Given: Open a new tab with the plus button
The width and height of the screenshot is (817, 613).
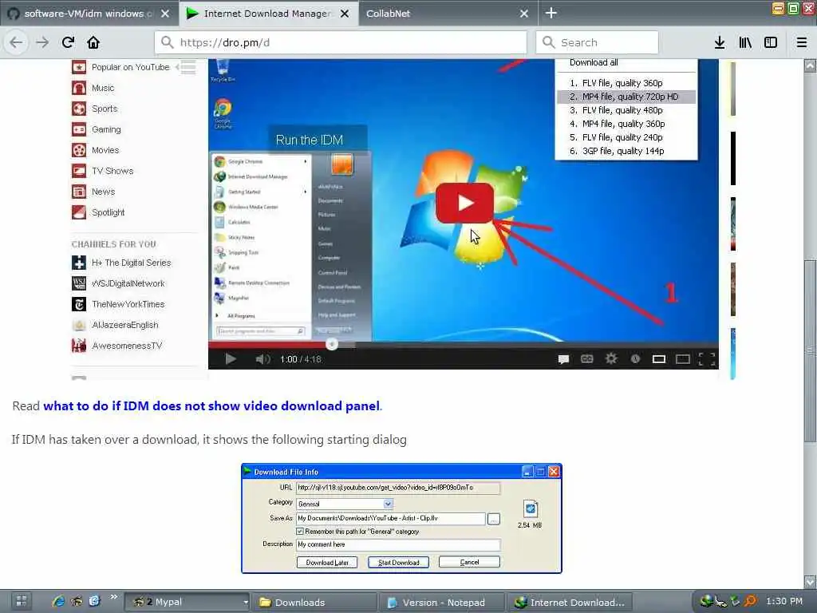Looking at the screenshot, I should point(551,13).
